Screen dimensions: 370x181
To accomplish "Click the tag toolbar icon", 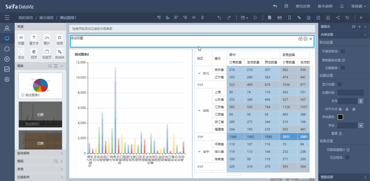I will (x=347, y=18).
